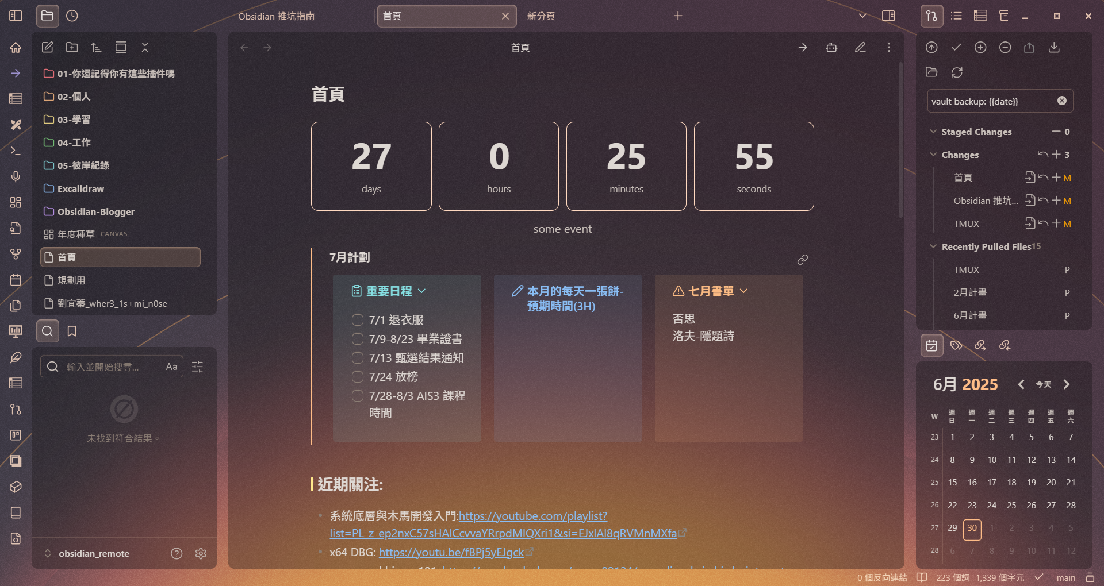Open the 年度種草 canvas
Screen dimensions: 1104x586
(120, 234)
